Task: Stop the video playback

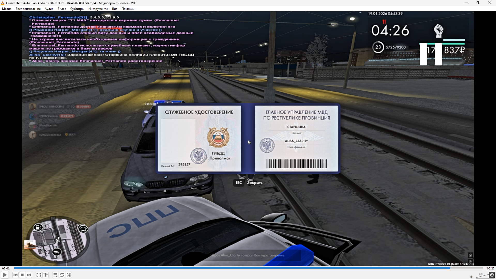Action: 22,275
